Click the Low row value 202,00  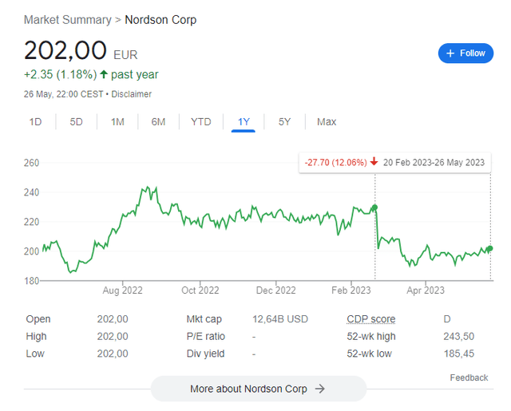pyautogui.click(x=113, y=354)
